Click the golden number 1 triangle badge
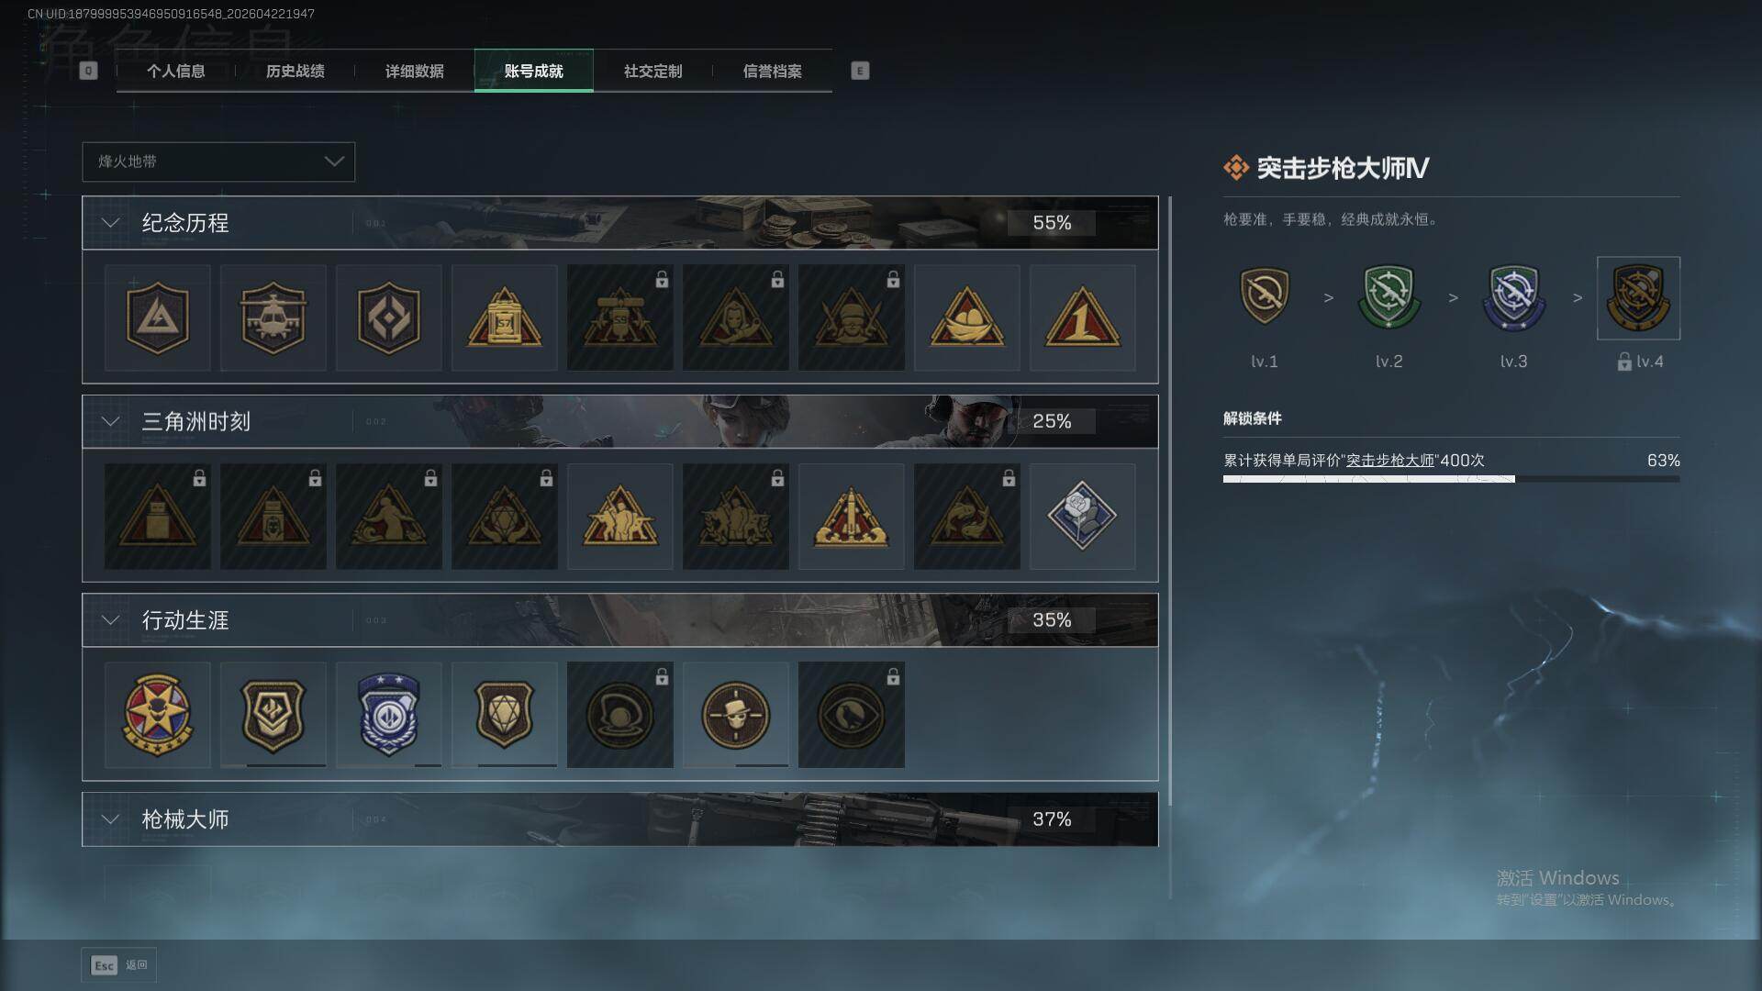The image size is (1762, 991). (x=1082, y=318)
